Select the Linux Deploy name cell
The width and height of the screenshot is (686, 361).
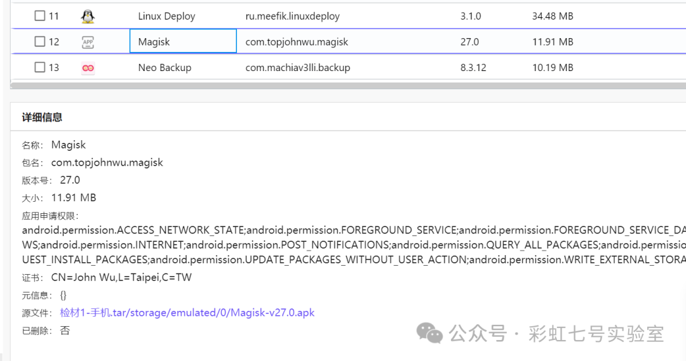pyautogui.click(x=166, y=16)
